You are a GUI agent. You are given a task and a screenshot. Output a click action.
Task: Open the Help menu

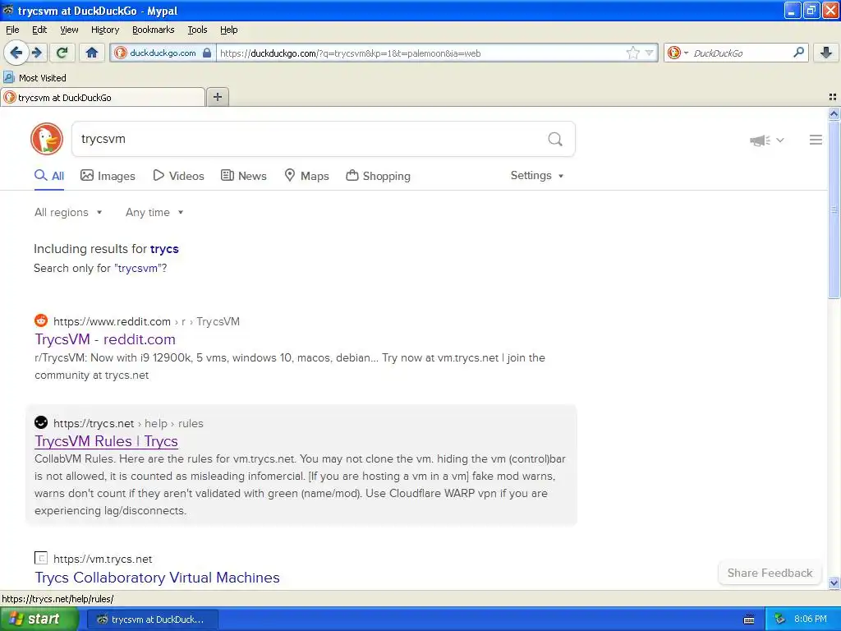[x=229, y=30]
